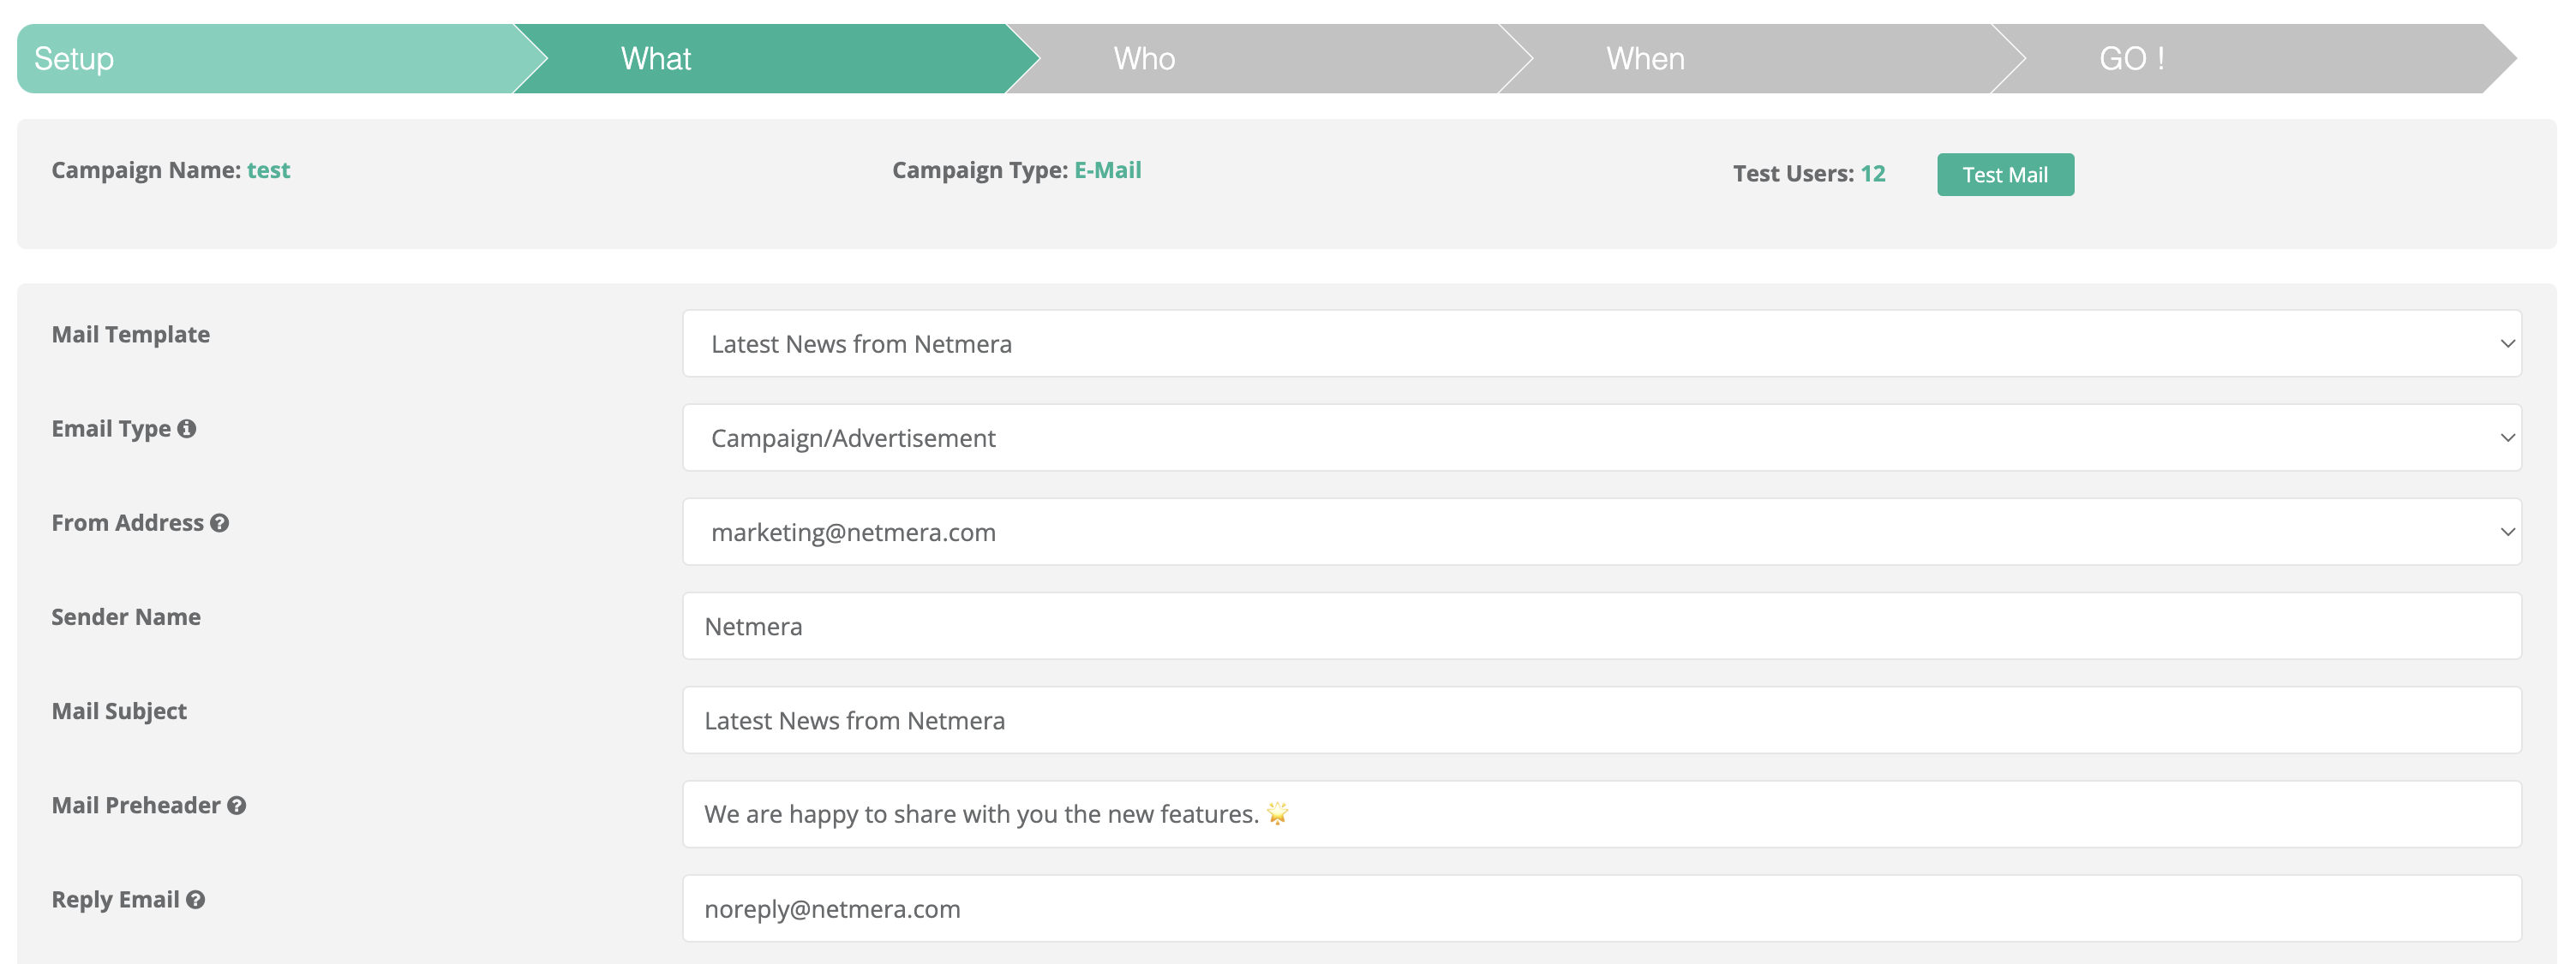
Task: Click the From Address help icon
Action: [220, 522]
